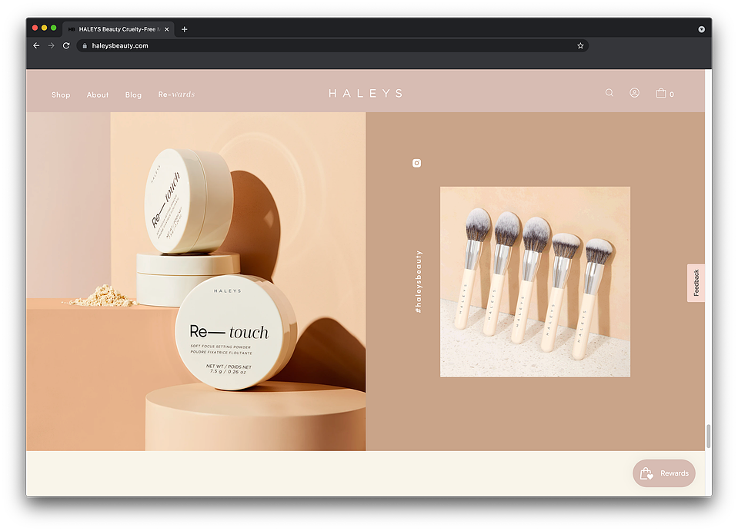The height and width of the screenshot is (531, 738).
Task: Reload the haleysbeauty.com page
Action: pos(66,45)
